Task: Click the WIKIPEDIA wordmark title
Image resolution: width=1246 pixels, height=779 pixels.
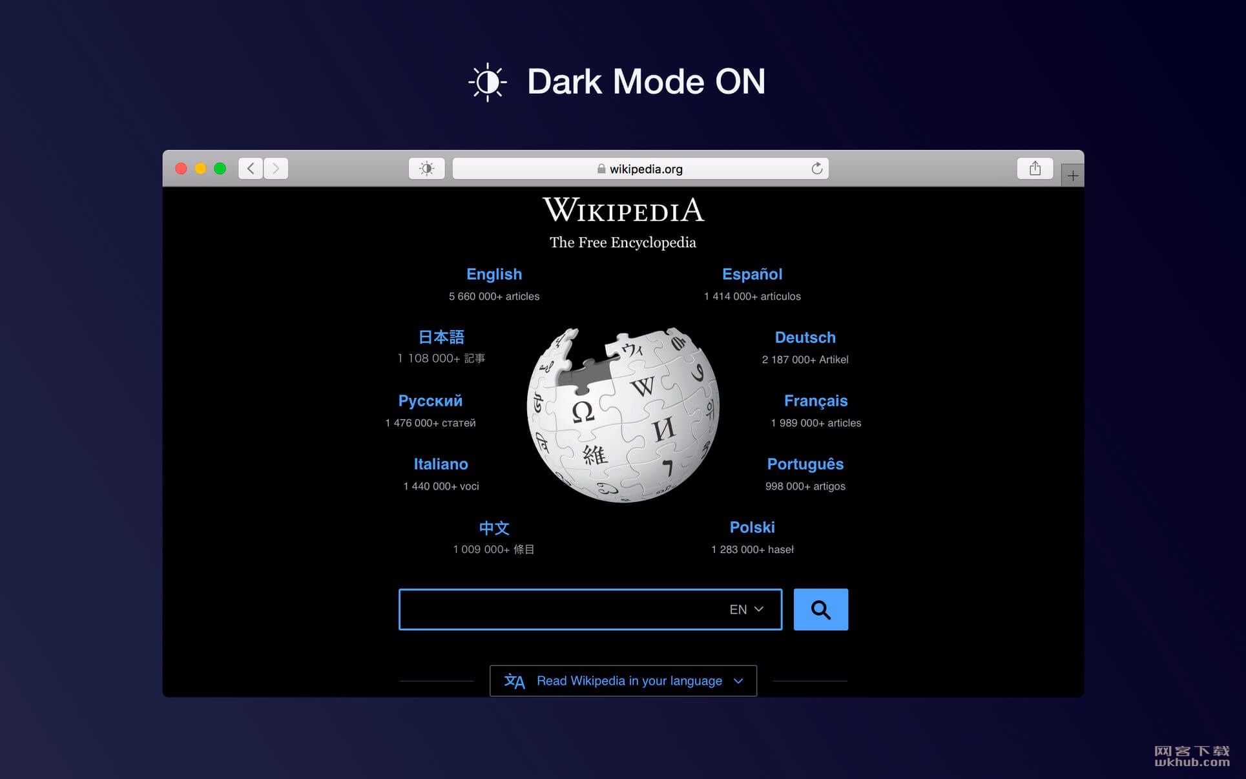Action: pos(623,210)
